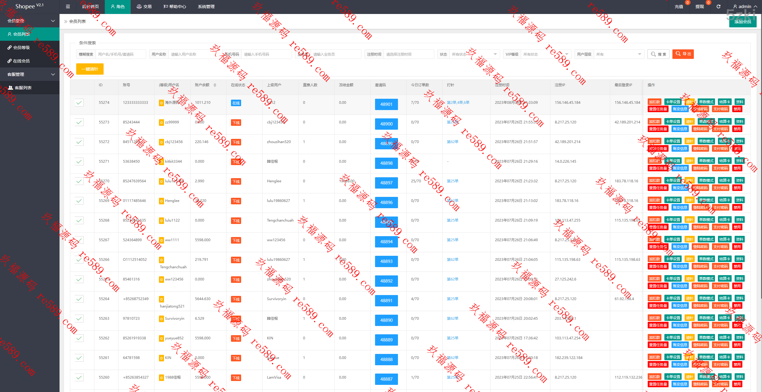Collapse the 会员管理 sidebar section
The width and height of the screenshot is (762, 392).
tap(53, 21)
